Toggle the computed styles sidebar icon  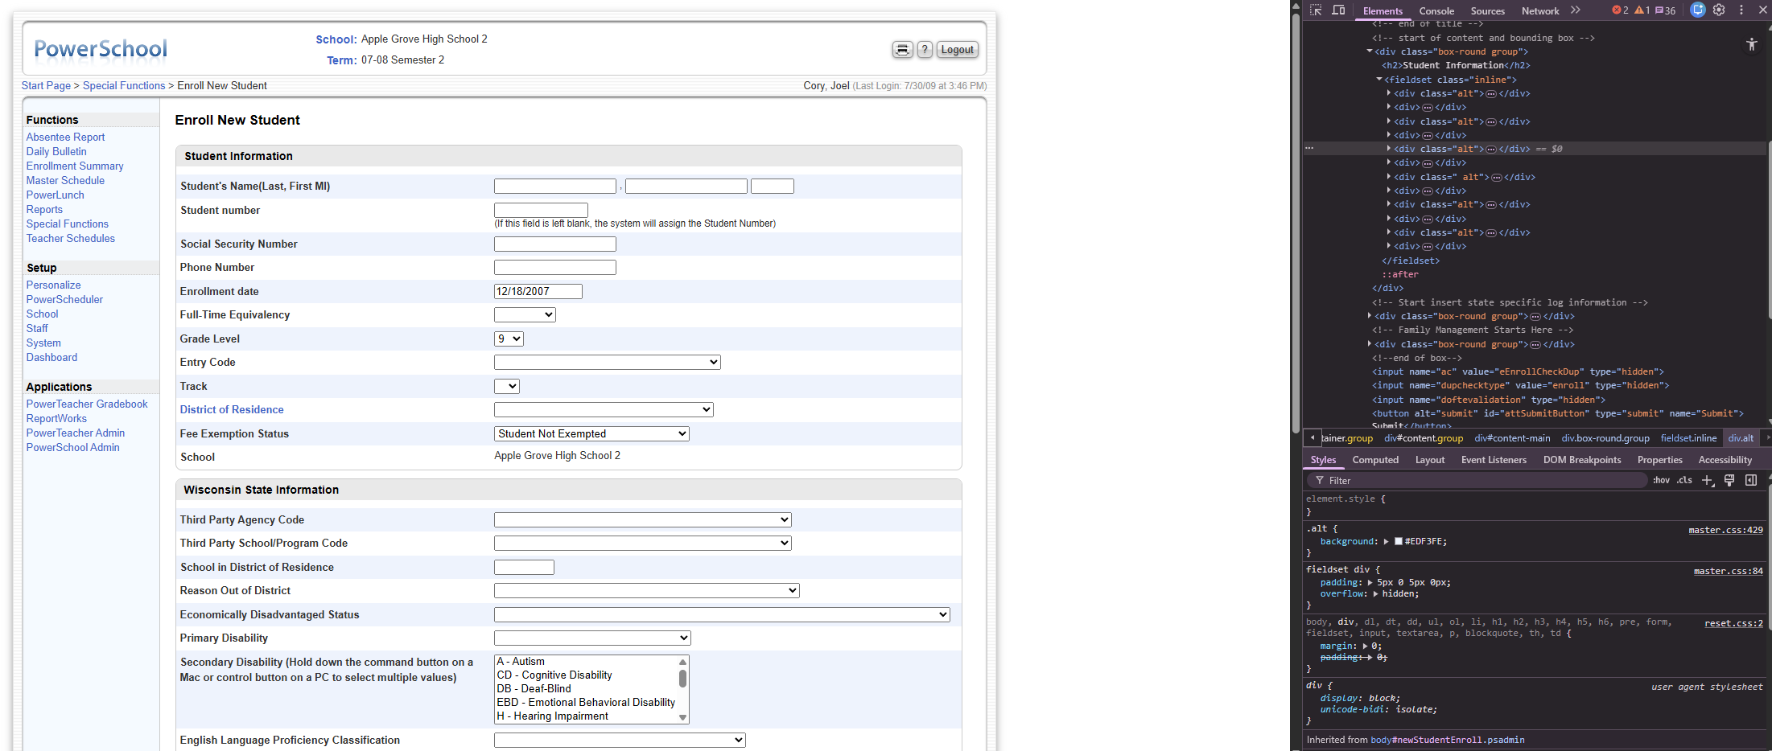pos(1751,481)
